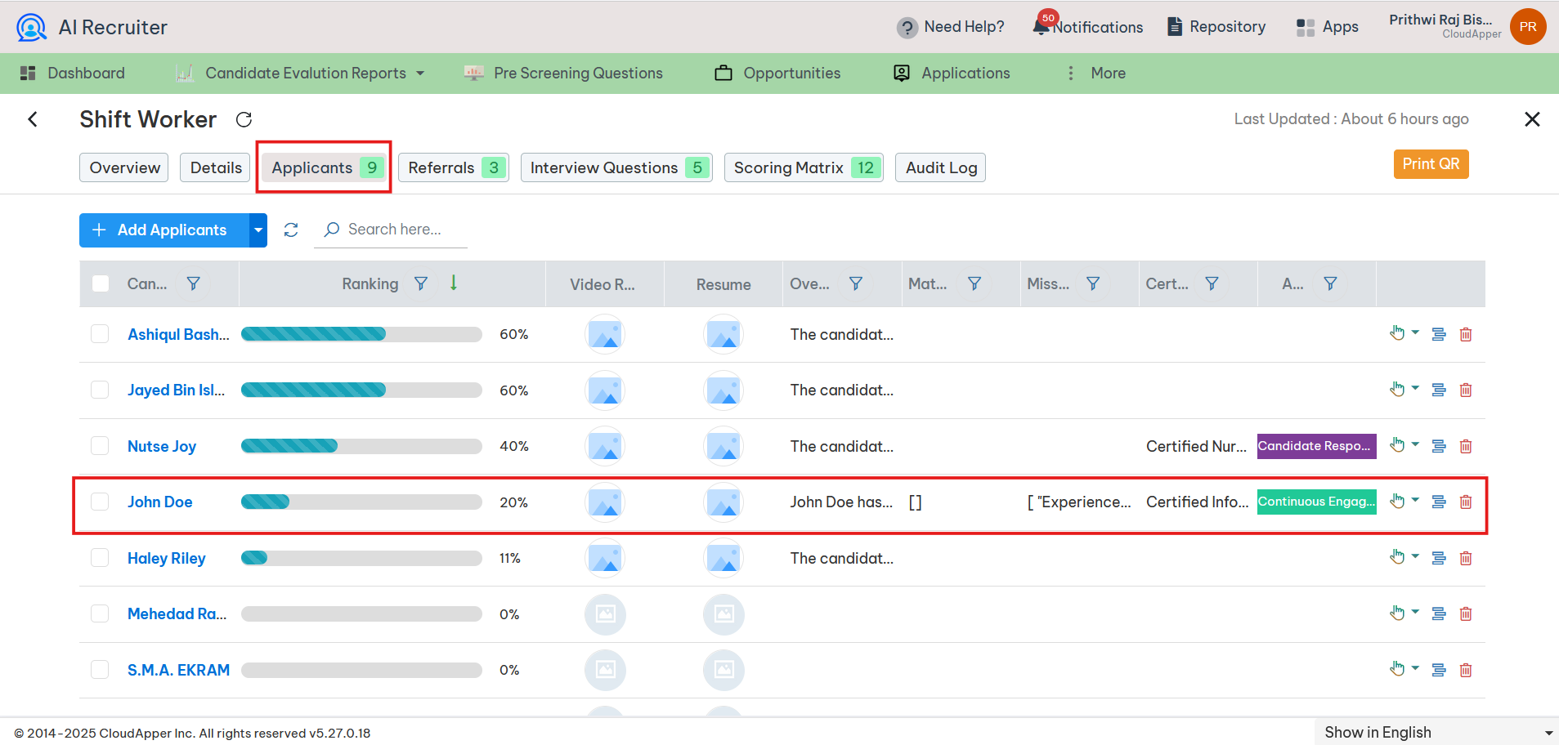
Task: Open John Doe's candidate profile
Action: click(x=159, y=501)
